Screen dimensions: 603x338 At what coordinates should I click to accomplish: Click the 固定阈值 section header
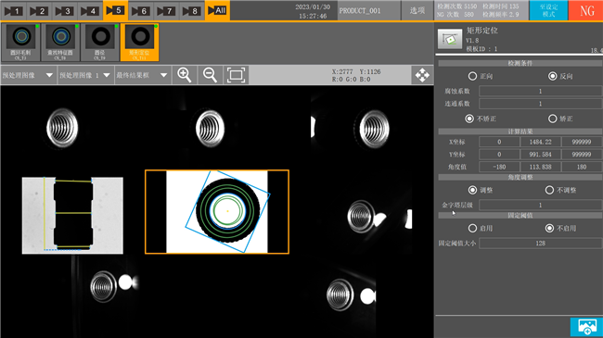520,216
